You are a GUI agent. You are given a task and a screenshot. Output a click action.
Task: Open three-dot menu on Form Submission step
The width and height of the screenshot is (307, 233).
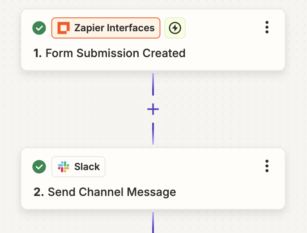coord(267,28)
